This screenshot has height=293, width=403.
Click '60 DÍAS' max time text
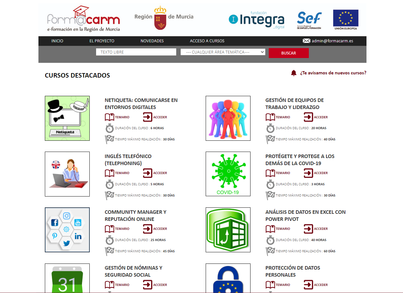click(330, 251)
